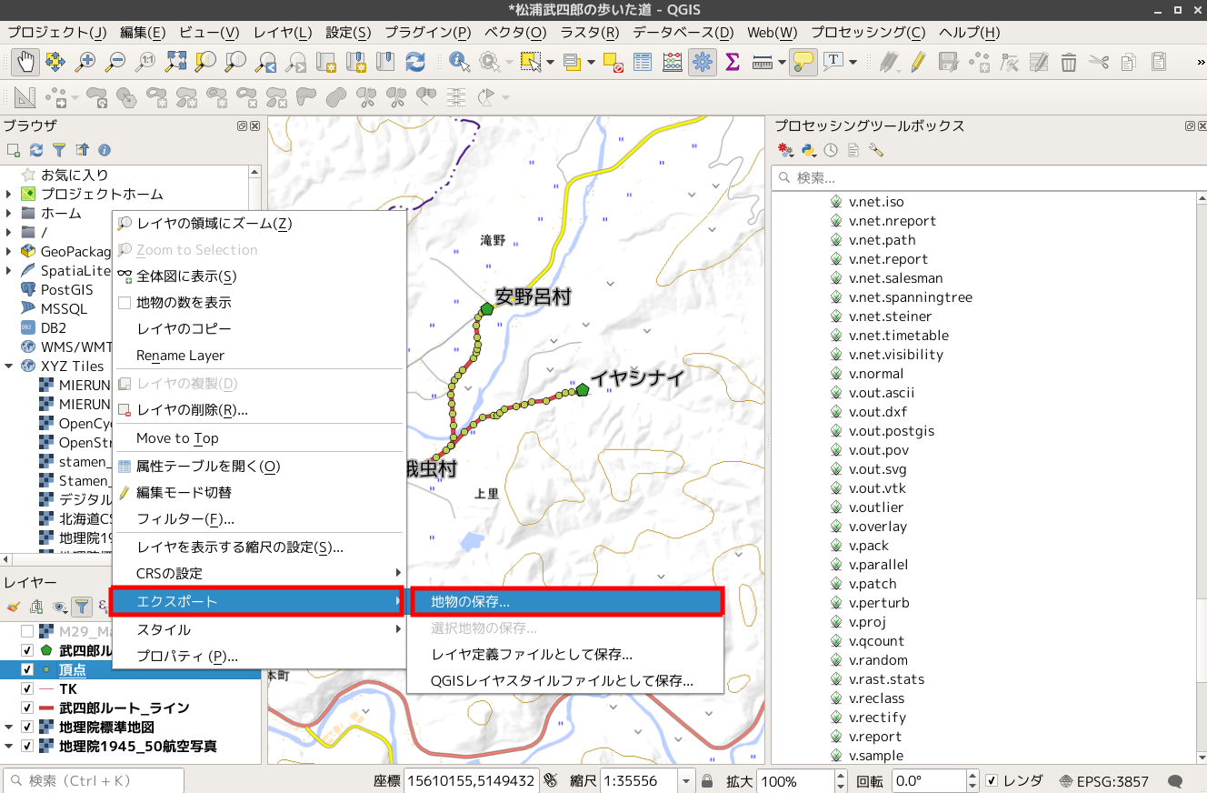Select エクスポート in context menu
The height and width of the screenshot is (793, 1207).
pyautogui.click(x=257, y=601)
